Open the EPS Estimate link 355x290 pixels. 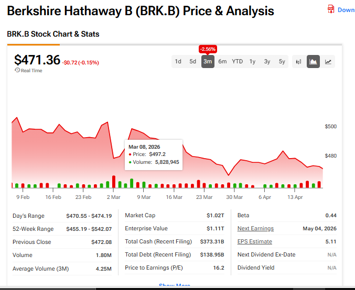(x=254, y=242)
